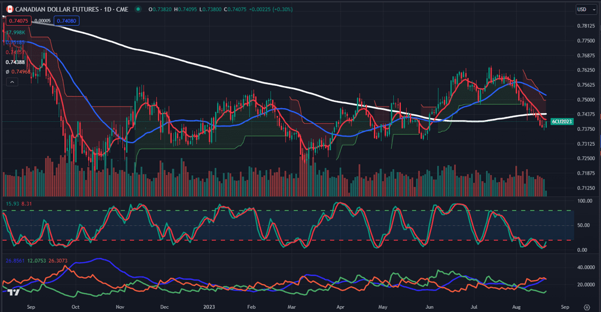Click the red 0.74075 sell price button
The width and height of the screenshot is (601, 312).
[19, 21]
